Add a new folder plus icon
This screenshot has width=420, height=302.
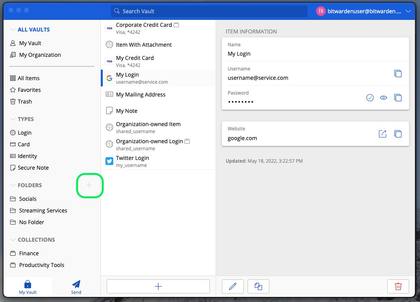pos(89,185)
